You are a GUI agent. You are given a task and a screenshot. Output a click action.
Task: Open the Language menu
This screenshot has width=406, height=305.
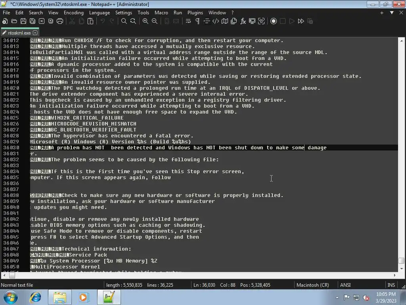tap(100, 13)
